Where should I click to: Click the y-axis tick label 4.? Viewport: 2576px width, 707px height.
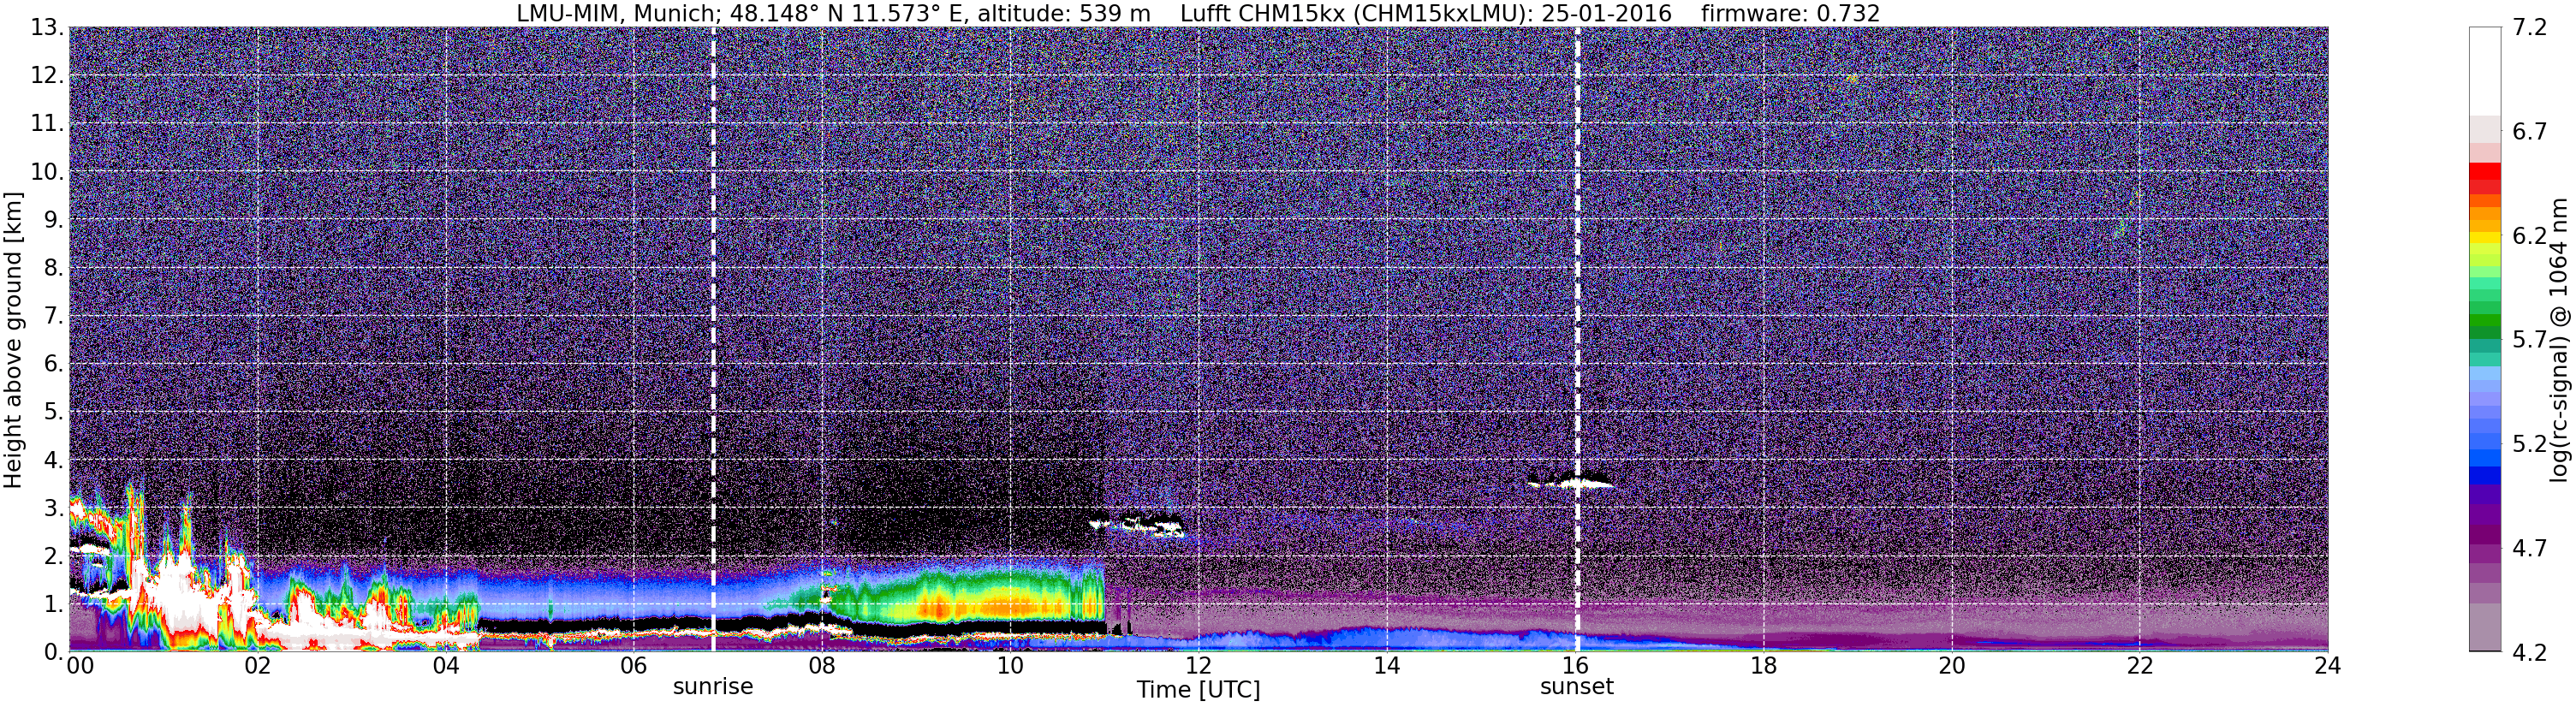point(53,459)
